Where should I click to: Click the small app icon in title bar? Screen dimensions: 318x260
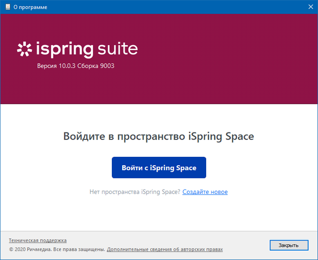(6, 7)
